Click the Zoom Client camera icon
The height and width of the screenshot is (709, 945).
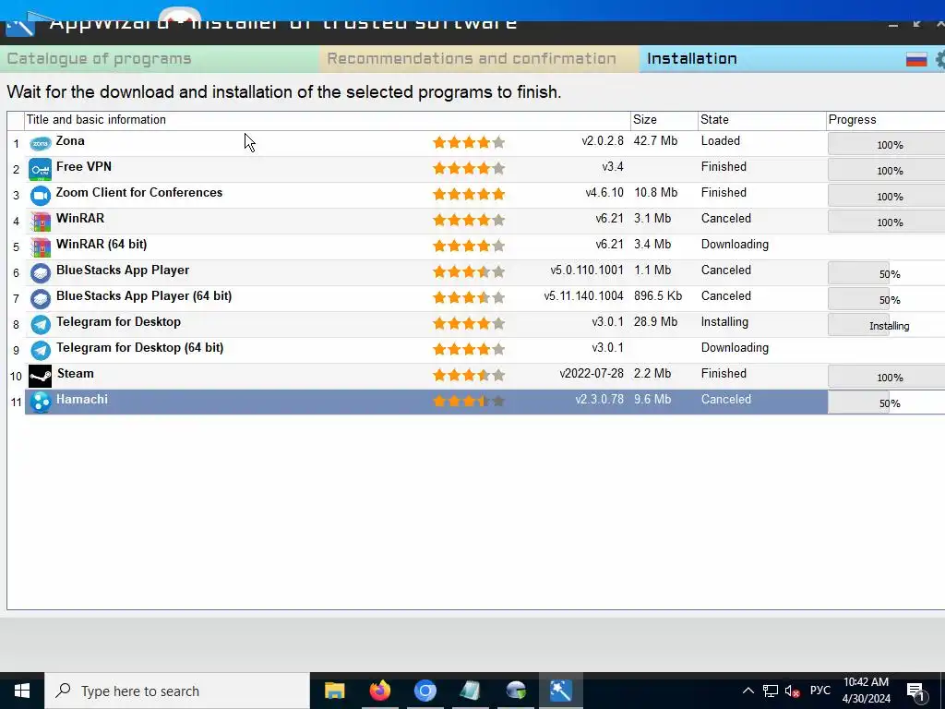point(41,196)
